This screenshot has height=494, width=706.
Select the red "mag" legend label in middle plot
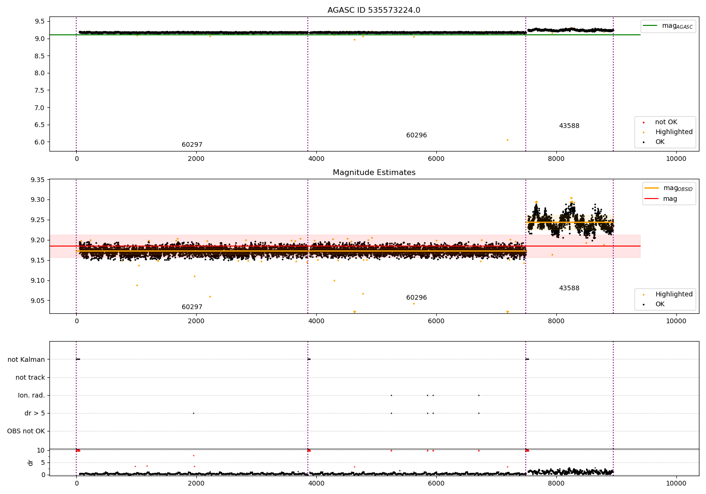[x=670, y=199]
